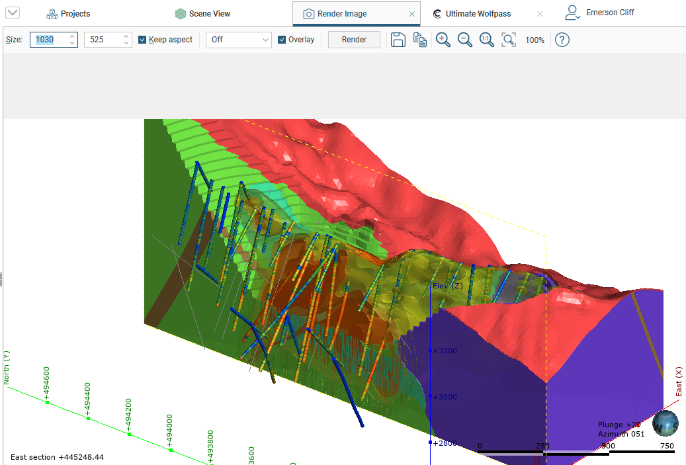Copy the rendered image to clipboard

click(x=420, y=40)
